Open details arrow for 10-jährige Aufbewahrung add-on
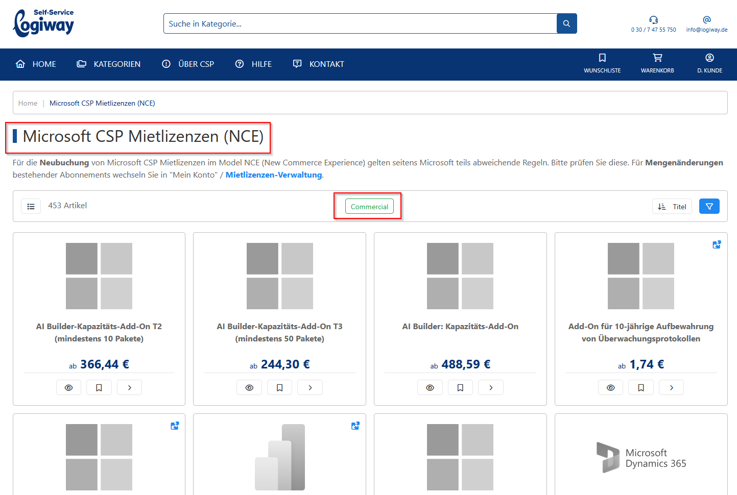The width and height of the screenshot is (737, 495). 671,388
